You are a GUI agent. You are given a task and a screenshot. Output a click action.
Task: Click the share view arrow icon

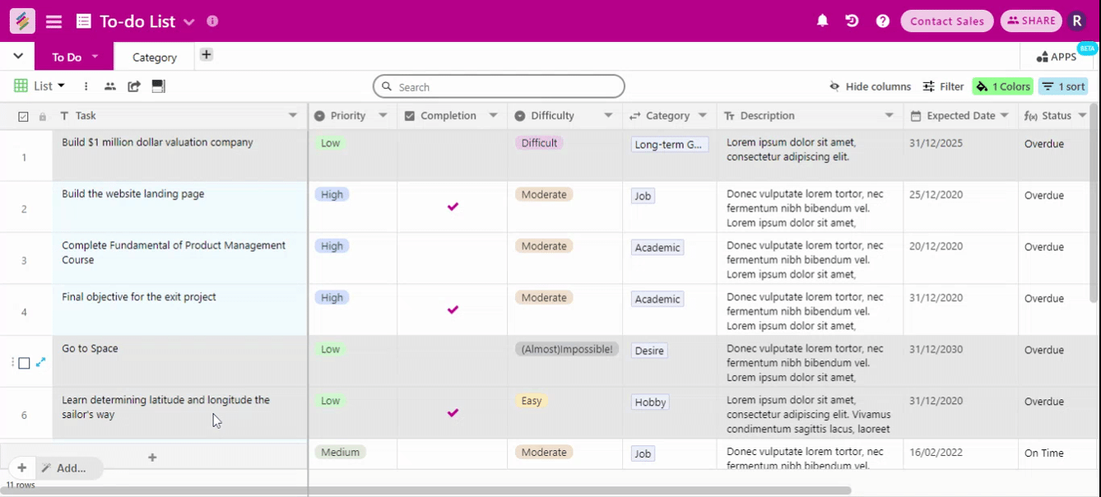tap(134, 86)
